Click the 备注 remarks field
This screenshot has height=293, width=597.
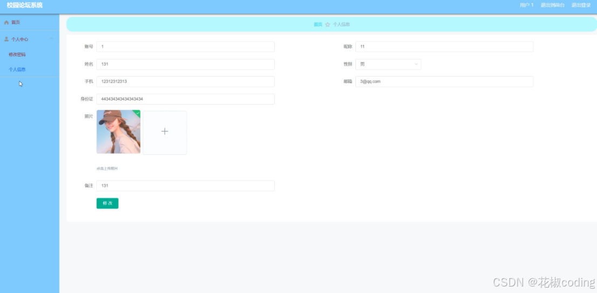tap(186, 186)
